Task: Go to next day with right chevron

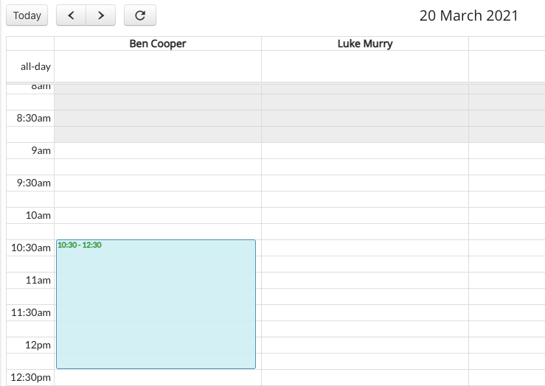Action: point(101,15)
